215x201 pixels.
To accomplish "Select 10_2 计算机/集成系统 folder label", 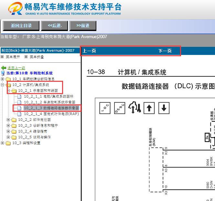I will click(x=31, y=85).
